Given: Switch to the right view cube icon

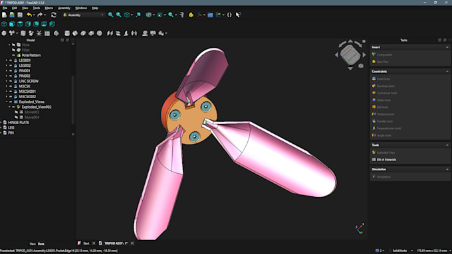Looking at the screenshot, I should point(28,24).
